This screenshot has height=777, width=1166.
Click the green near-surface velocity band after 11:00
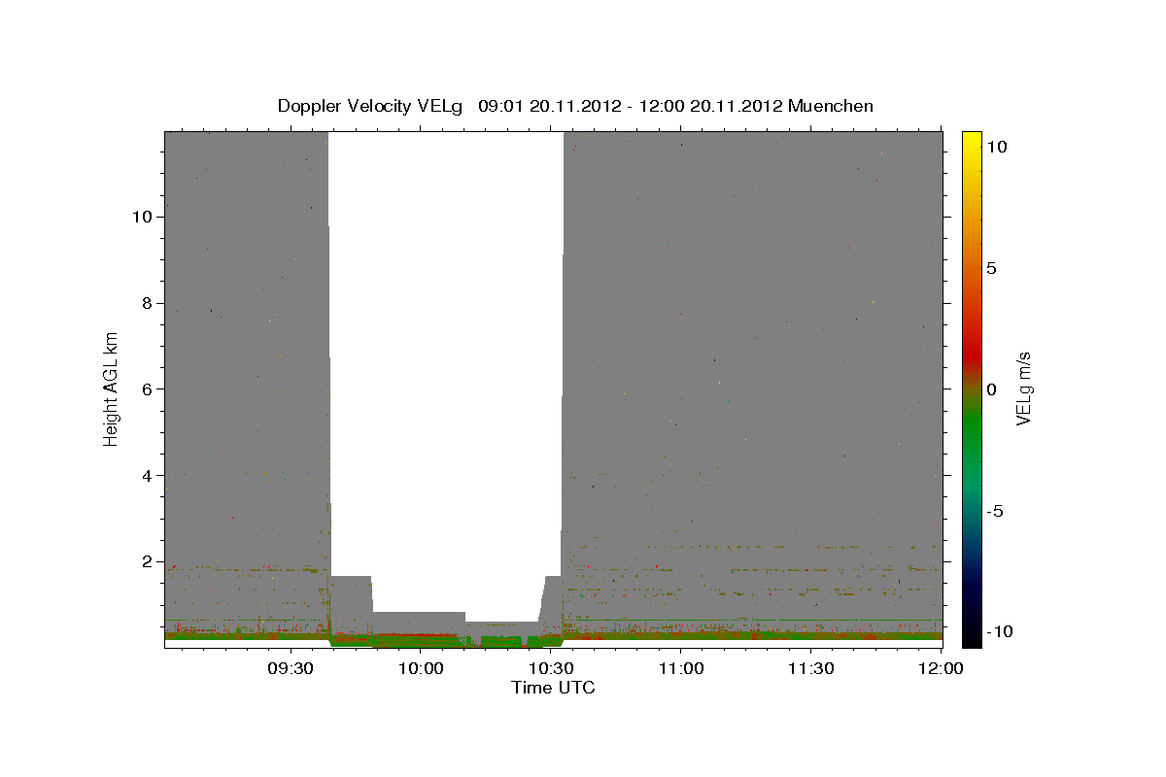811,636
